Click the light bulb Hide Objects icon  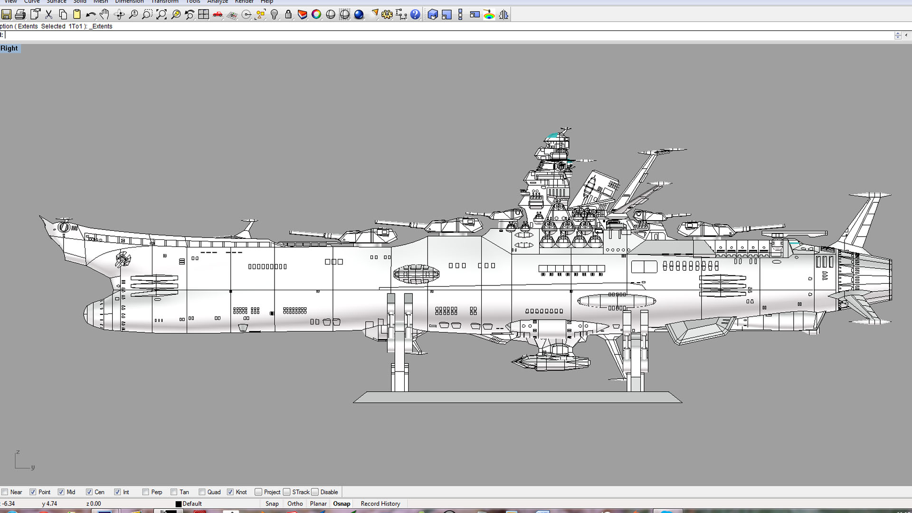[x=275, y=15]
